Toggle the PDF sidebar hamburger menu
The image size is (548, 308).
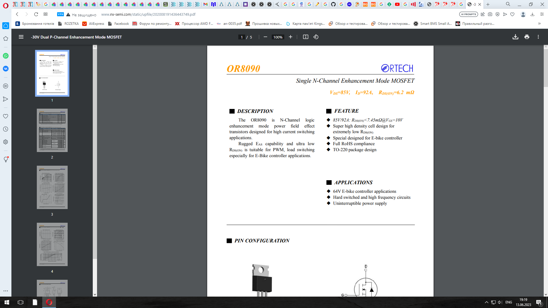click(x=21, y=37)
